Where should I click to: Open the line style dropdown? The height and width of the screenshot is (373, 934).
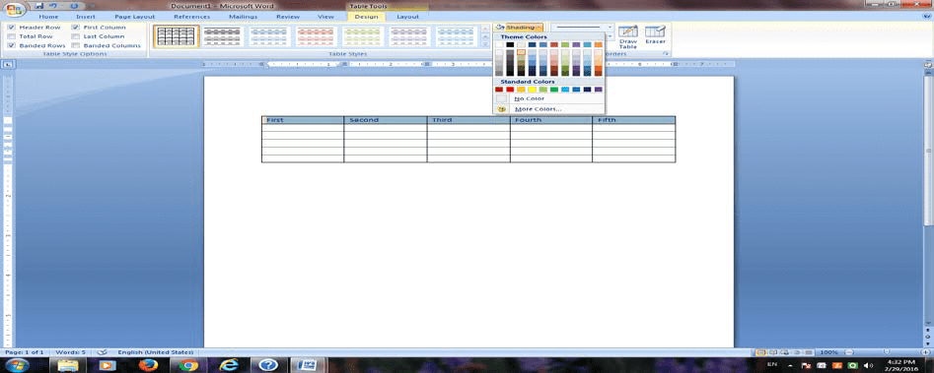click(610, 28)
